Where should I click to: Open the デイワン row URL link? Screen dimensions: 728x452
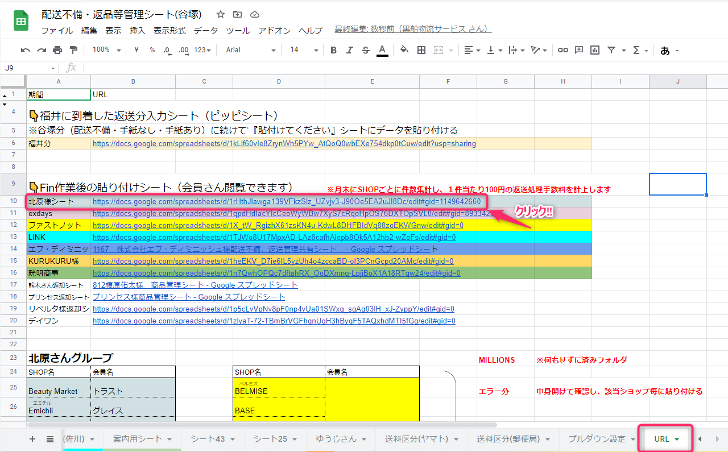coord(274,321)
